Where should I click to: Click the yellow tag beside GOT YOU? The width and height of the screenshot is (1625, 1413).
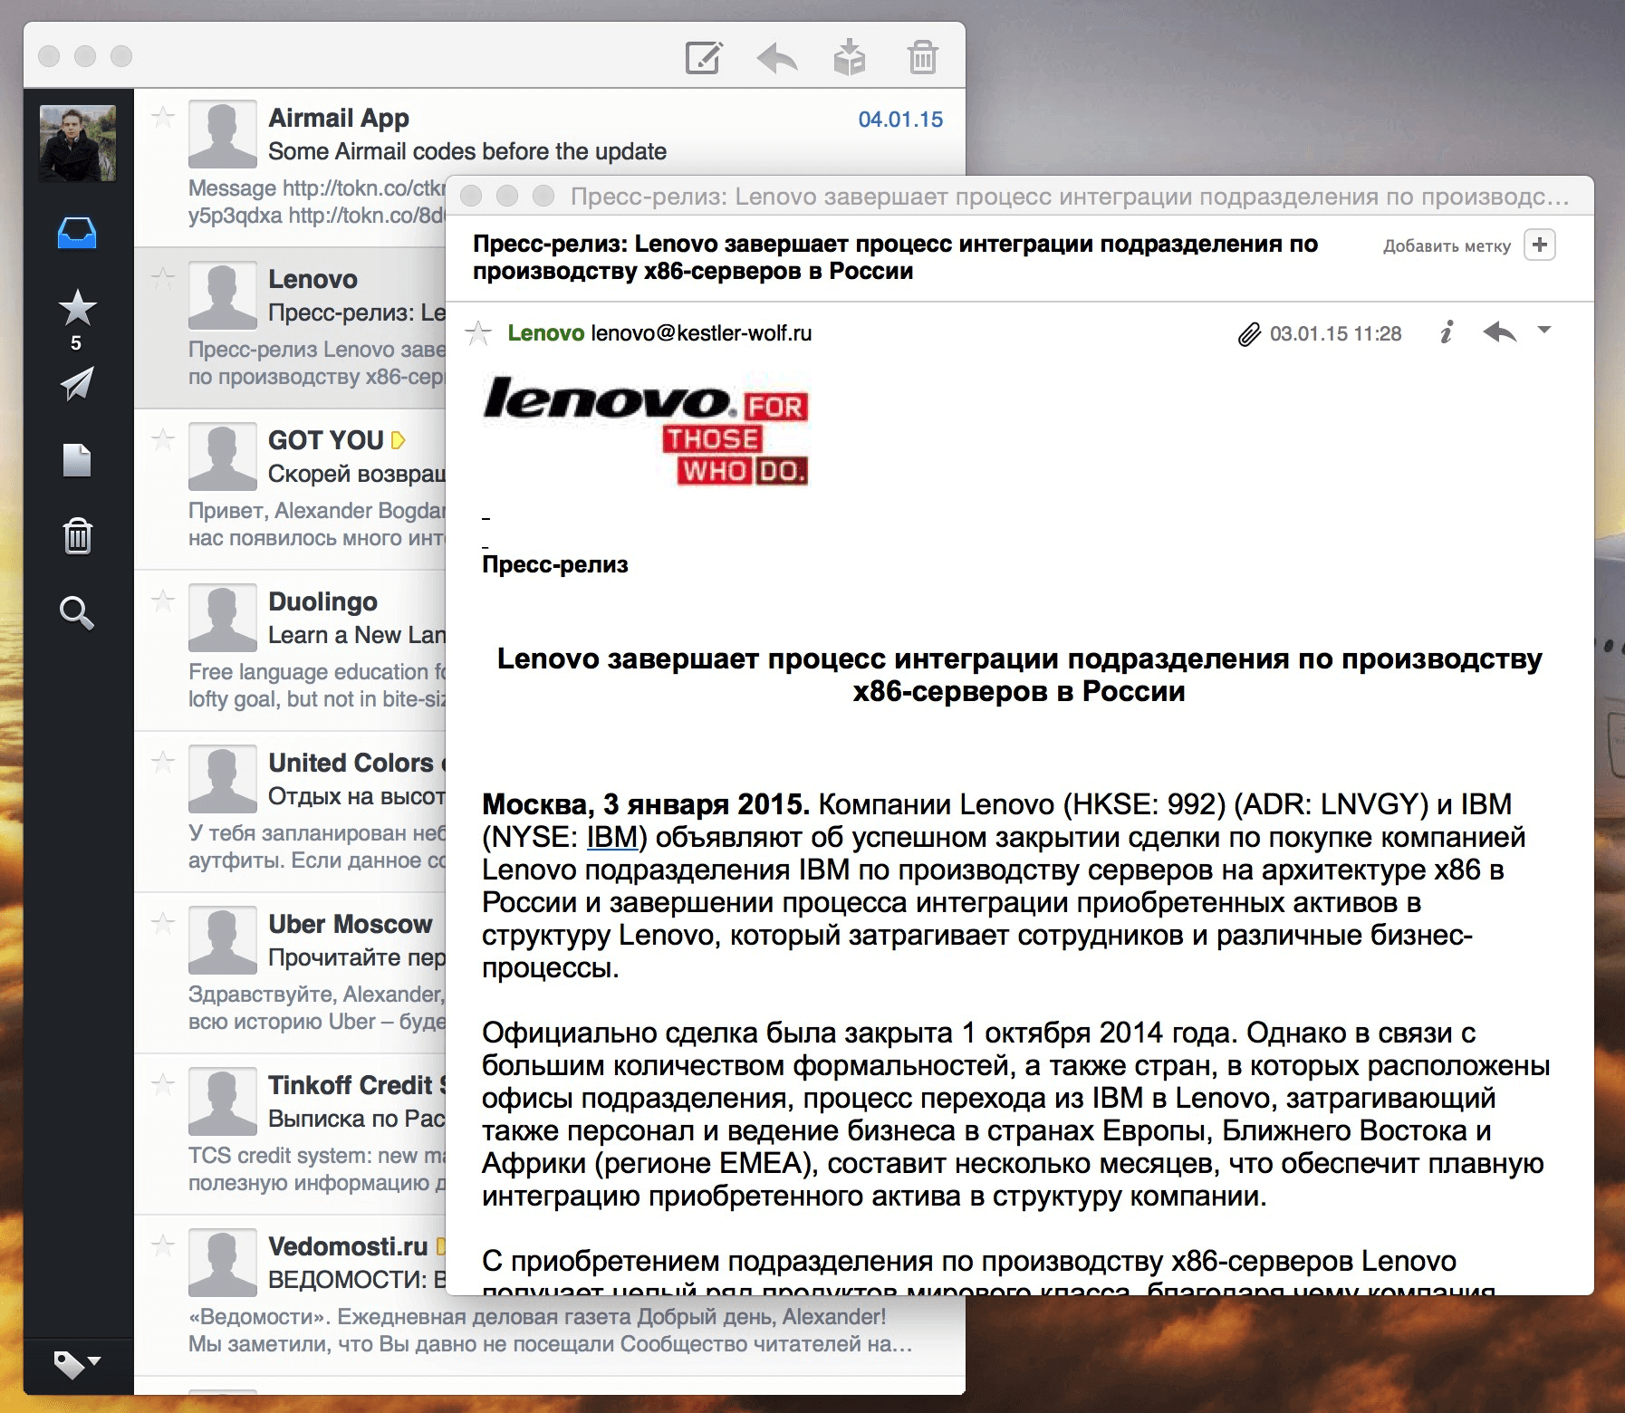(x=398, y=440)
